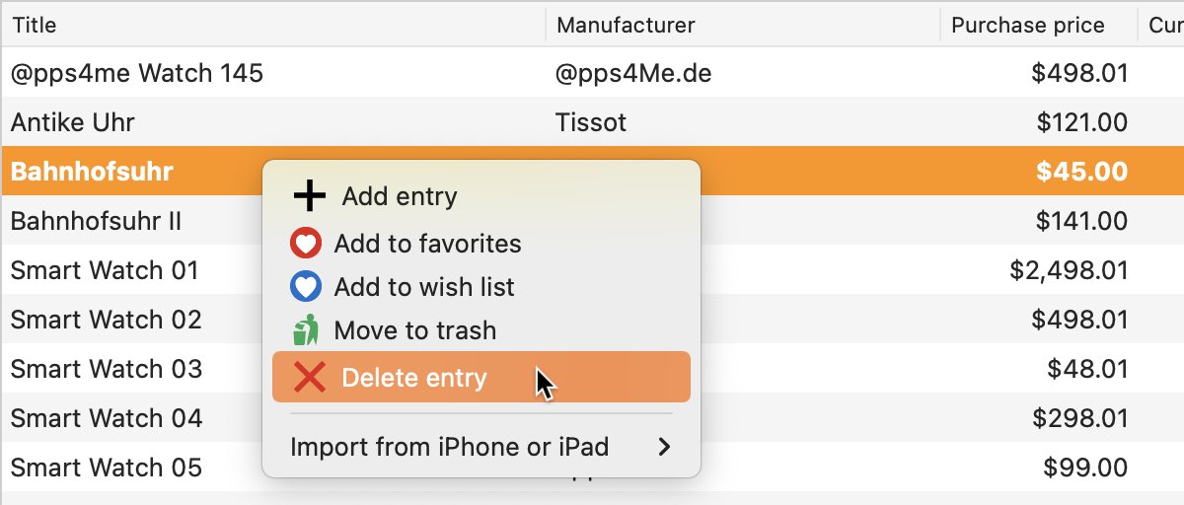
Task: Expand Import from iPhone or iPad chevron
Action: tap(664, 447)
